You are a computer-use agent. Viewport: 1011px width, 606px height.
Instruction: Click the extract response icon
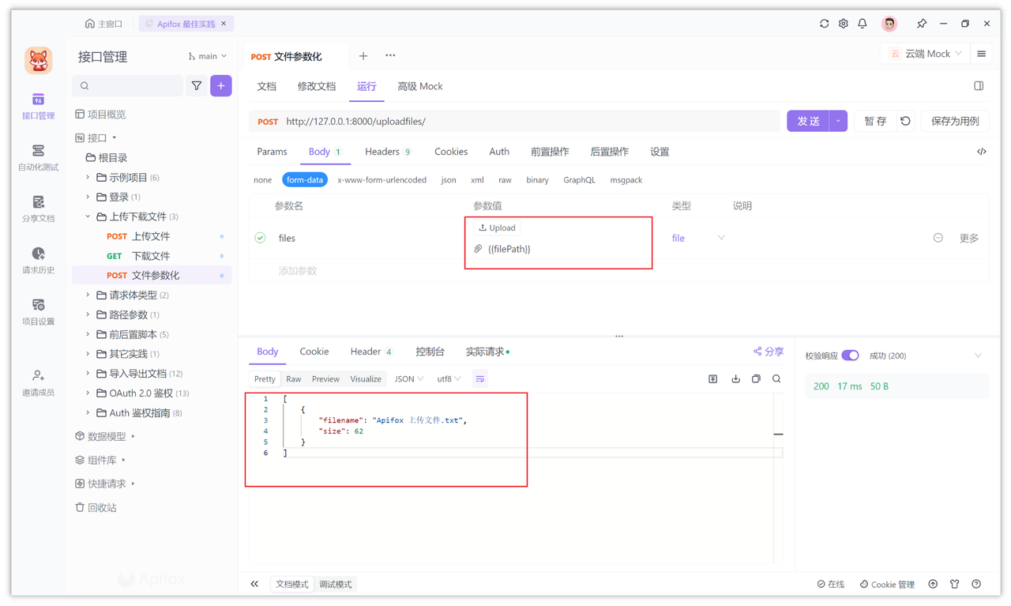[712, 379]
